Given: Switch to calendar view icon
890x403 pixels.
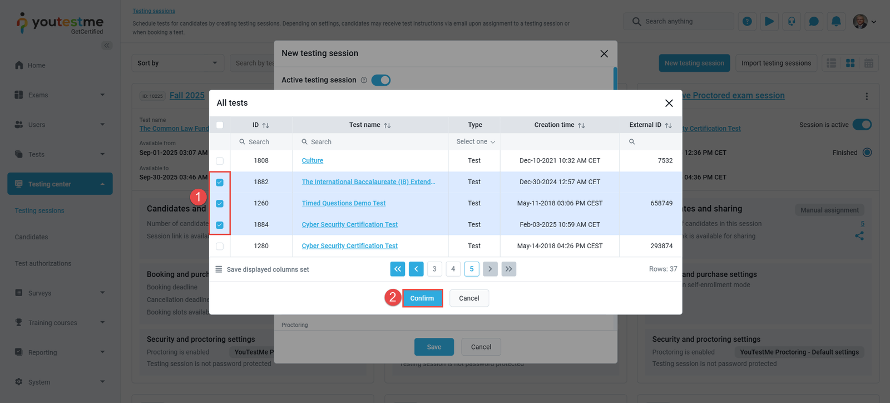Looking at the screenshot, I should pos(869,63).
